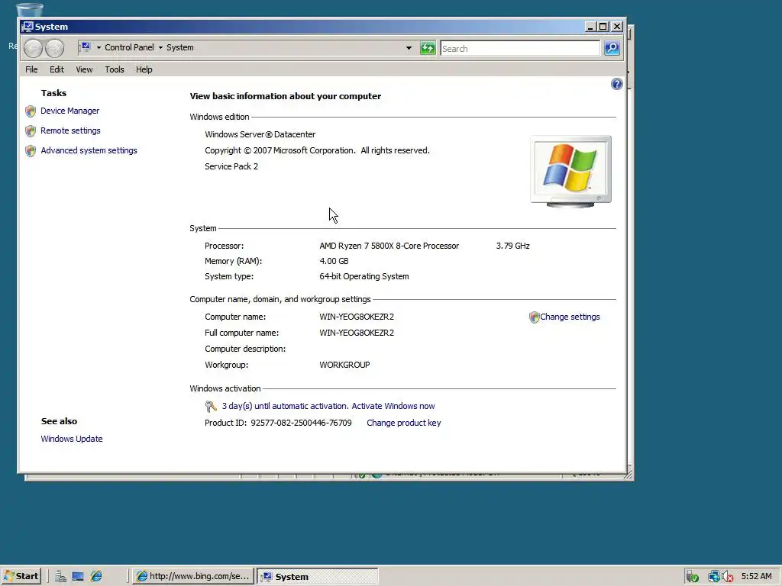
Task: Launch Server Manager from Quick Launch
Action: (60, 577)
